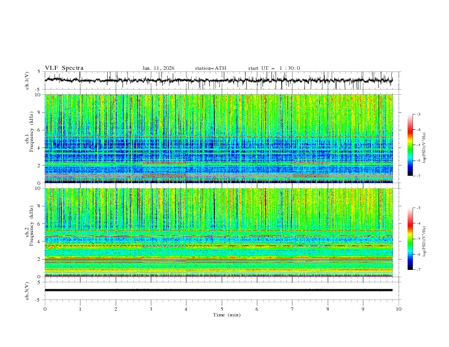Click the 'Time (min)' axis label
Image resolution: width=449 pixels, height=347 pixels.
pyautogui.click(x=227, y=315)
